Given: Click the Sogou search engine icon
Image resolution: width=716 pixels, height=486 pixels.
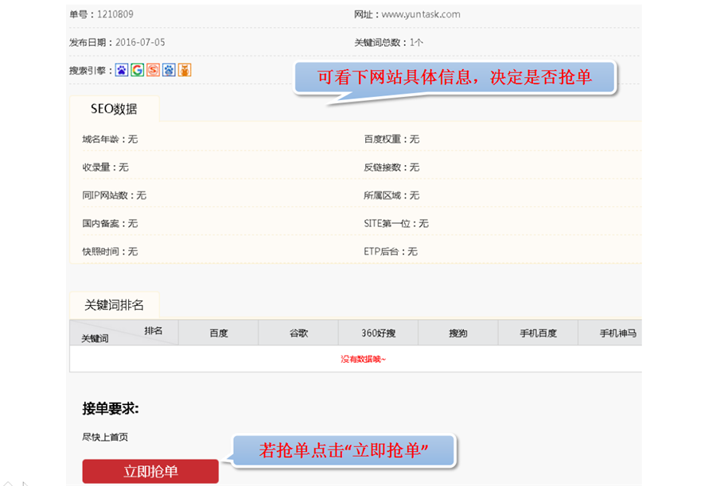Looking at the screenshot, I should click(x=154, y=70).
